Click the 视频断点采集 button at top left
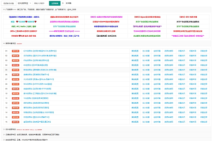 click(8, 3)
